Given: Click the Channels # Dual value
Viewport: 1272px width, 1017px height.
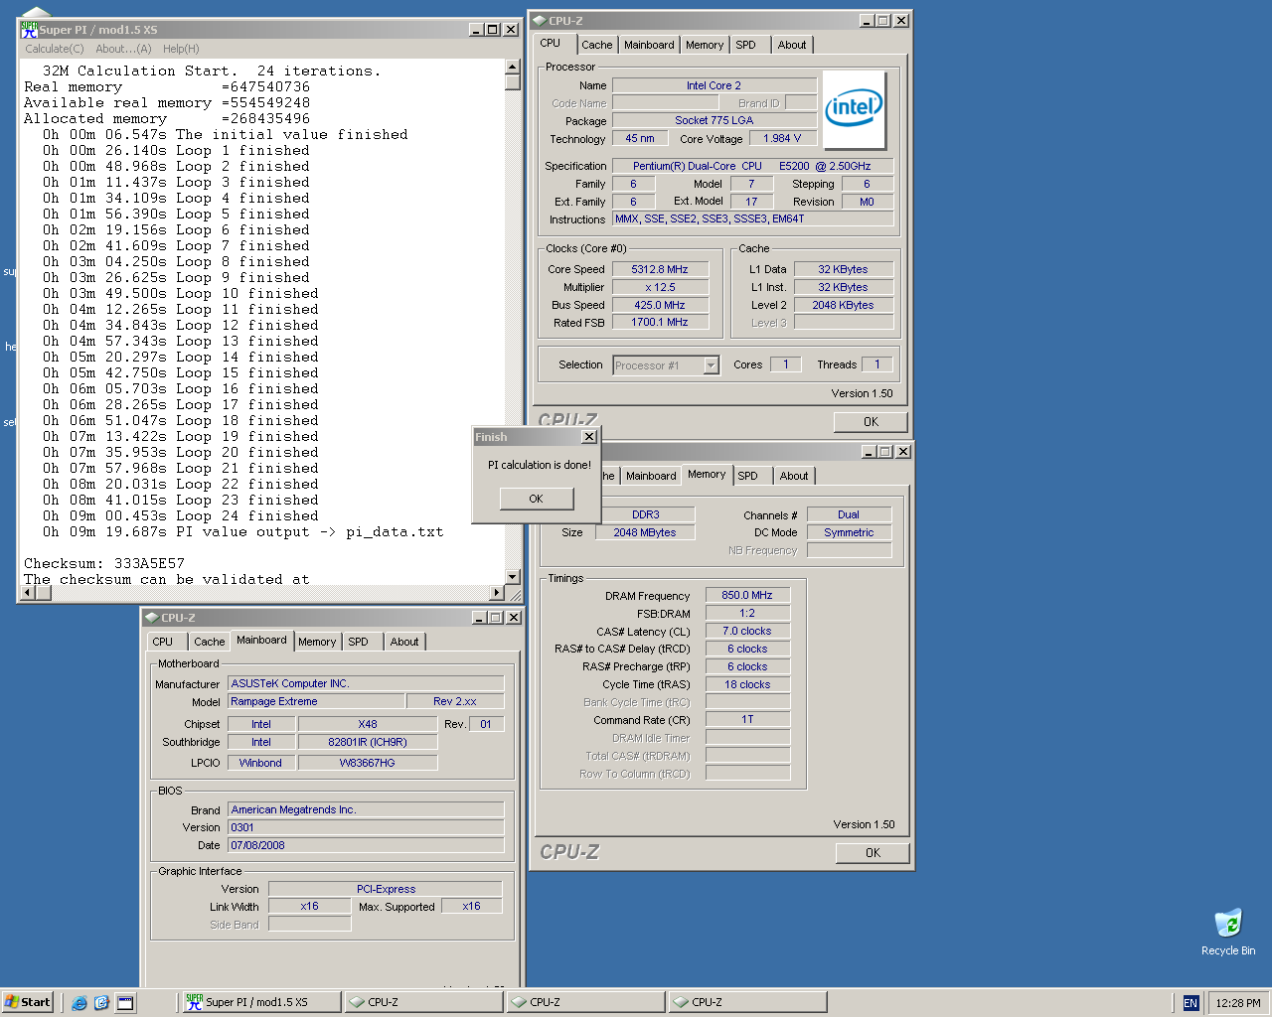Looking at the screenshot, I should (849, 514).
